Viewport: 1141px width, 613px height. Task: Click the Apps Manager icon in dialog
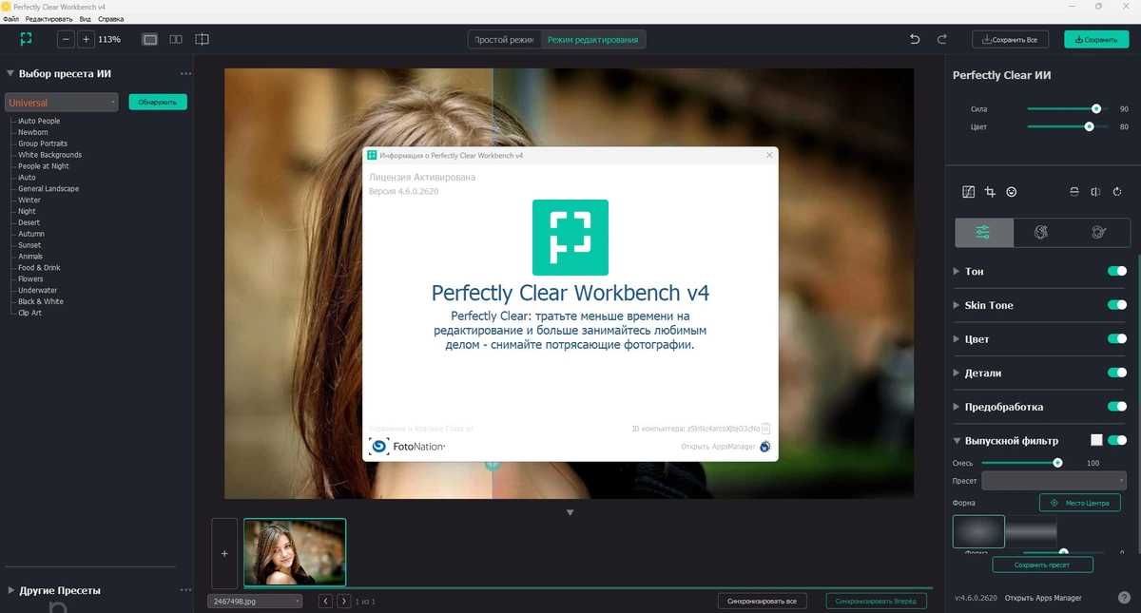[x=765, y=446]
